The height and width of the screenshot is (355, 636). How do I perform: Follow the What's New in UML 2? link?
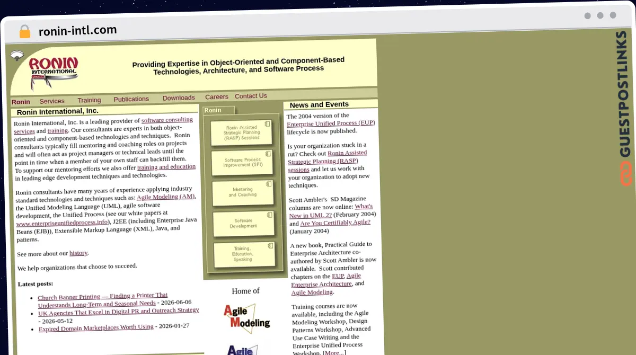(331, 210)
